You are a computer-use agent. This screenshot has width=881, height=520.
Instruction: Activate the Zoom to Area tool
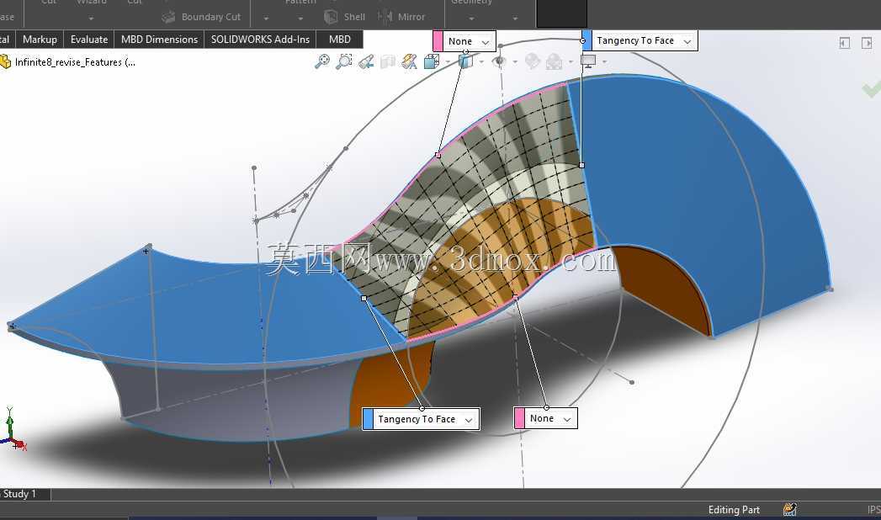(344, 61)
